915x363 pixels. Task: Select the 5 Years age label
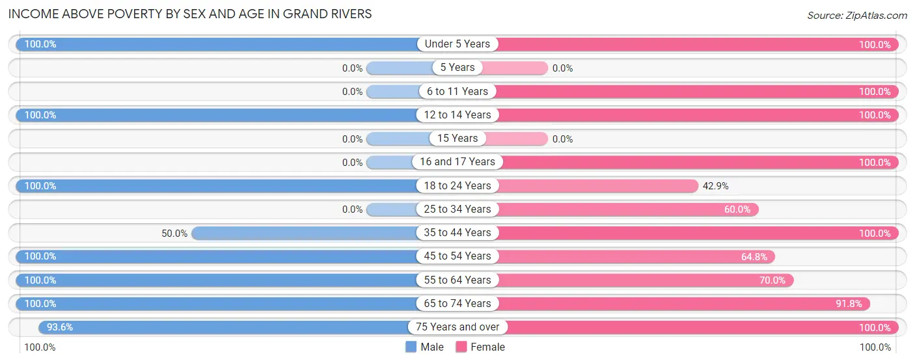click(457, 68)
